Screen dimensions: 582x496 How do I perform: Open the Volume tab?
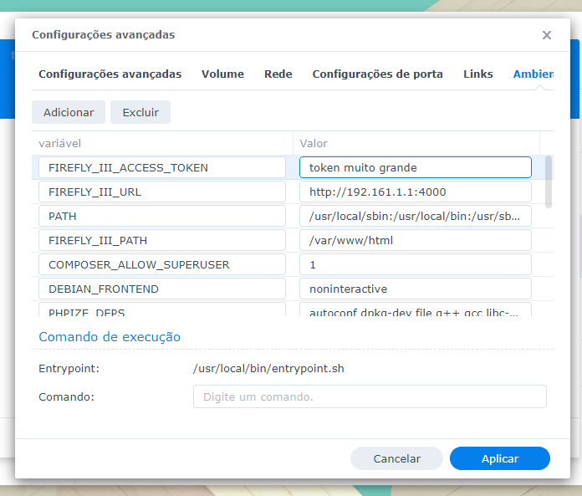[x=222, y=74]
